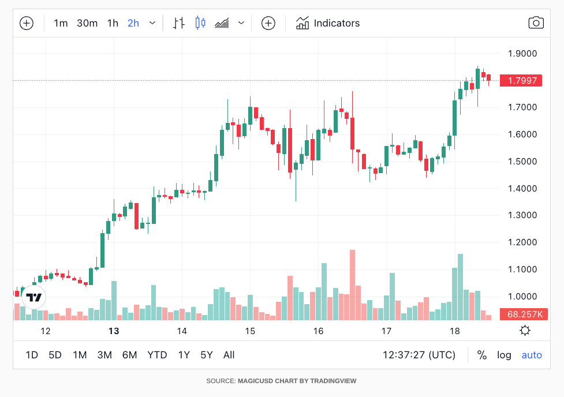Image resolution: width=564 pixels, height=397 pixels.
Task: Switch to the 1h interval
Action: (113, 23)
